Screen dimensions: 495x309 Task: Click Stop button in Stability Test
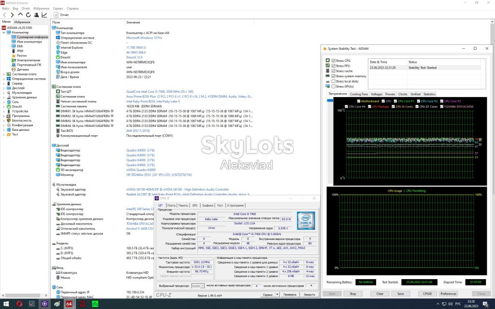coord(352,294)
